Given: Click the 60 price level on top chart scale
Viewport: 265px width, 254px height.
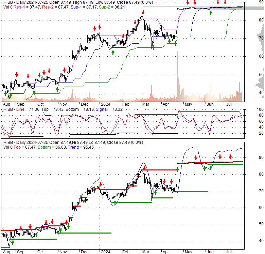Looking at the screenshot, I should pyautogui.click(x=261, y=56).
